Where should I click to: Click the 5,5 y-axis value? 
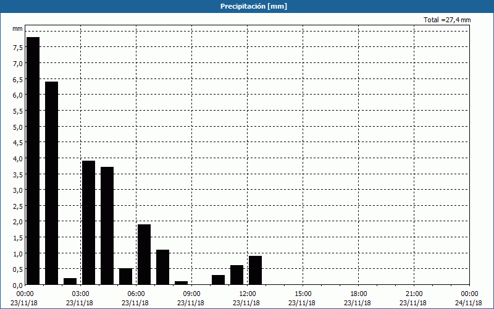click(18, 111)
